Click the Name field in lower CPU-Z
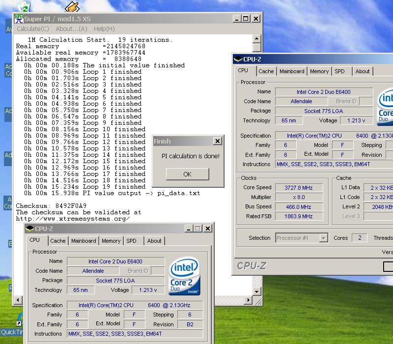Viewport: 393px width, 344px height. tap(115, 261)
